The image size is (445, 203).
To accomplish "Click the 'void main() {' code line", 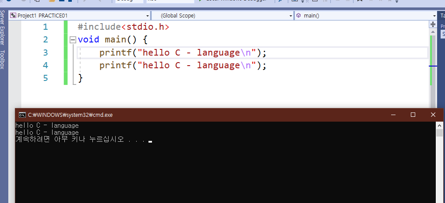I will click(113, 39).
